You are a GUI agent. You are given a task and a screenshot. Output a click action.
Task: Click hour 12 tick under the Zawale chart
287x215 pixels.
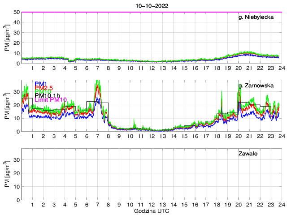pos(151,205)
